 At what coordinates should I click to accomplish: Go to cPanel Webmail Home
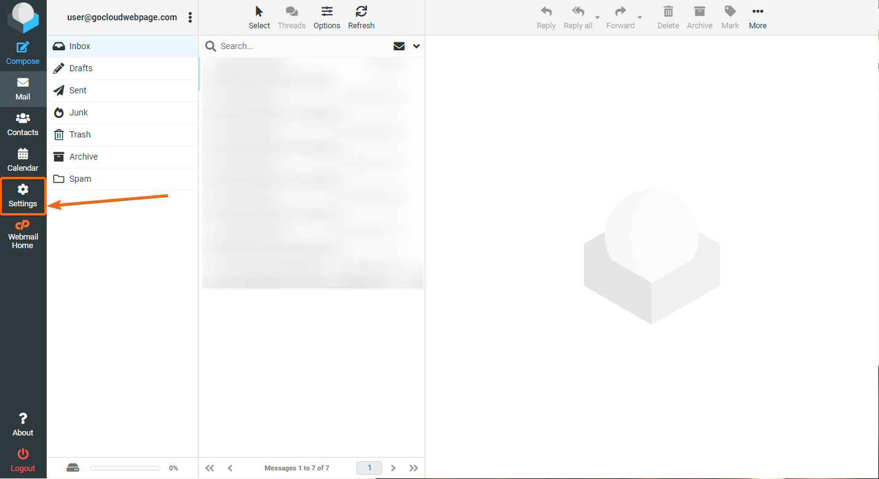pyautogui.click(x=23, y=234)
